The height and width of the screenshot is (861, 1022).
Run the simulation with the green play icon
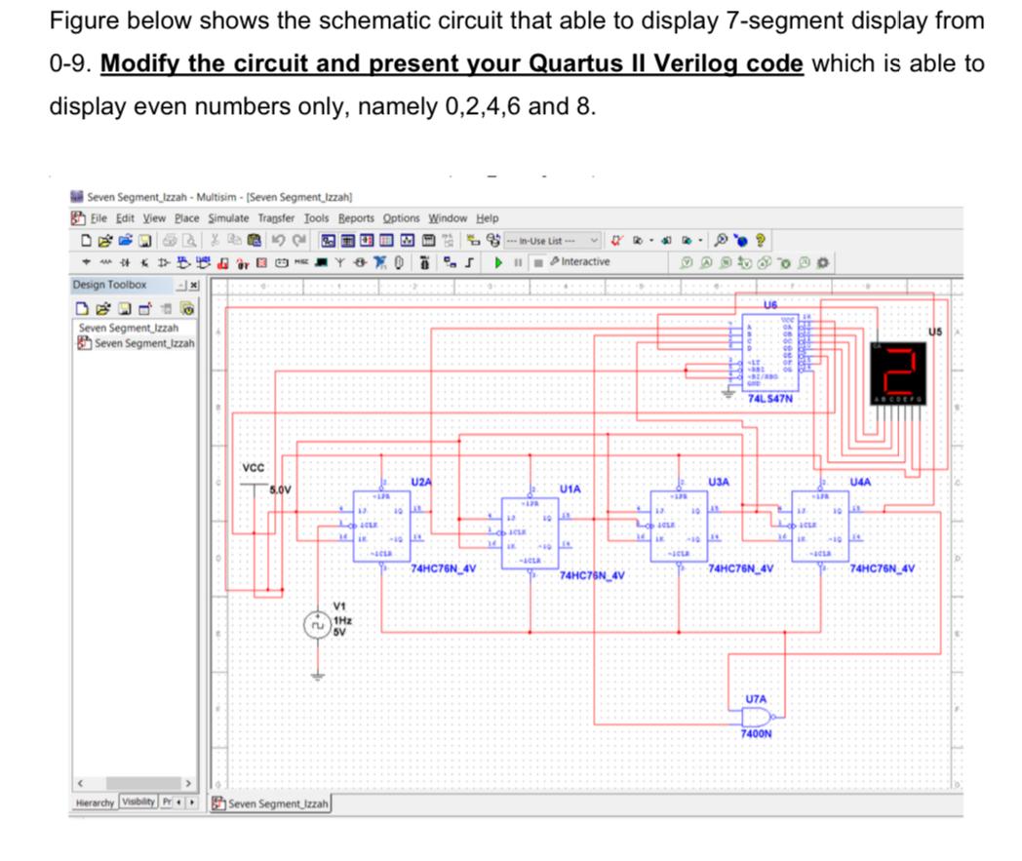coord(497,261)
